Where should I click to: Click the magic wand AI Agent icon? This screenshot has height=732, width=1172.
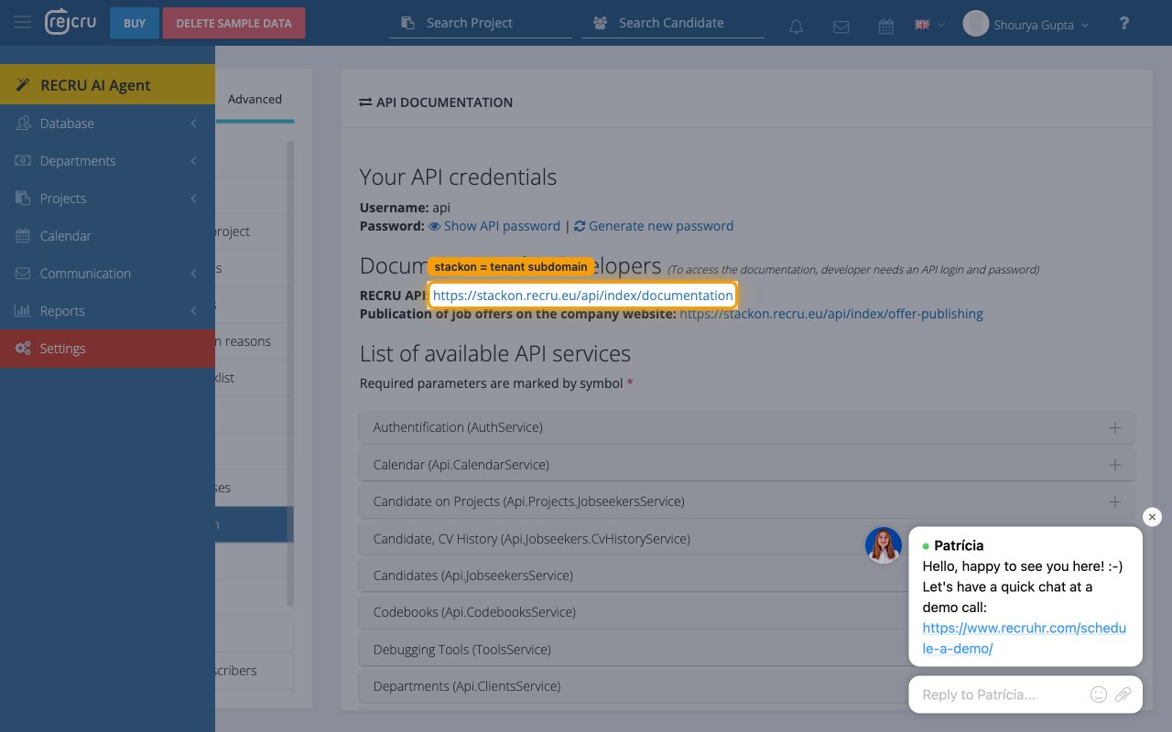[22, 85]
